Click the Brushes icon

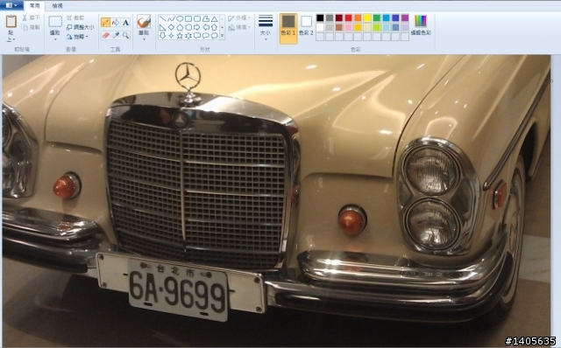pos(144,21)
